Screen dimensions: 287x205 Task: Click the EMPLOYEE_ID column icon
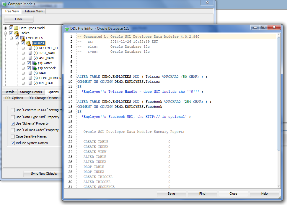pyautogui.click(x=30, y=48)
